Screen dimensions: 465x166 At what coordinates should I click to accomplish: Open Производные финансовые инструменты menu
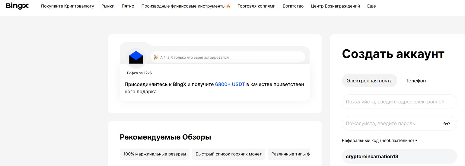pos(183,6)
